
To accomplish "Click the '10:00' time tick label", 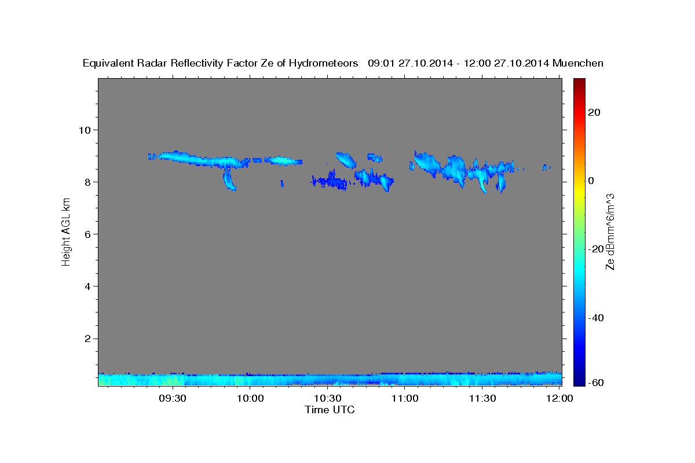I will (x=251, y=398).
